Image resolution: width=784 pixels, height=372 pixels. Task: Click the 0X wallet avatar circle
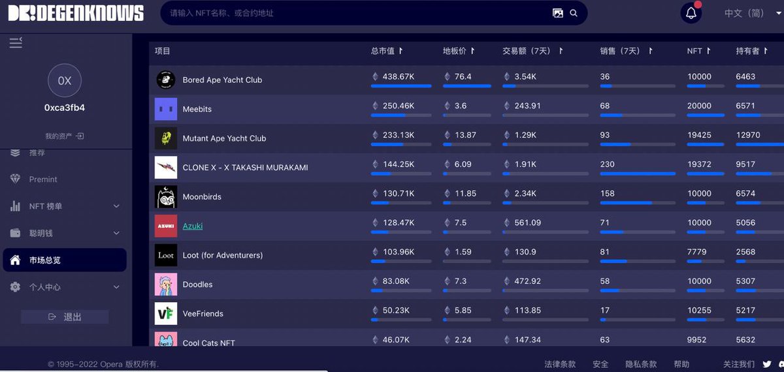tap(65, 81)
